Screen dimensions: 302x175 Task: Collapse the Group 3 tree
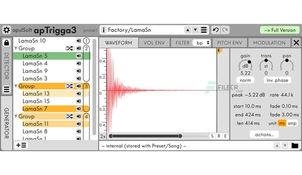[16, 86]
